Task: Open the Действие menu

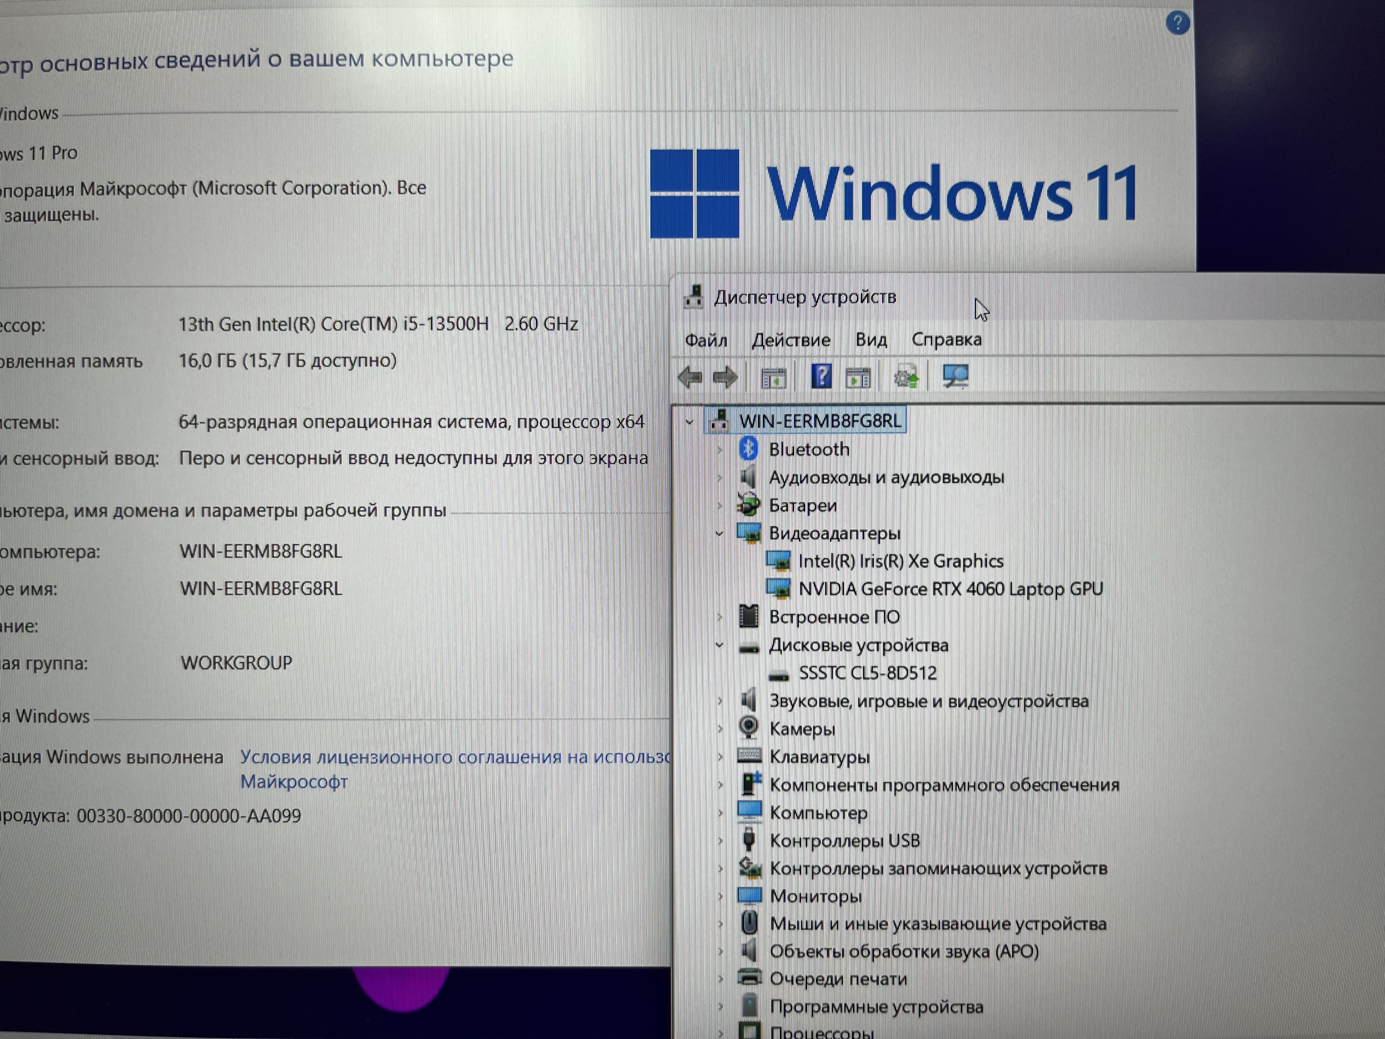Action: pos(791,340)
